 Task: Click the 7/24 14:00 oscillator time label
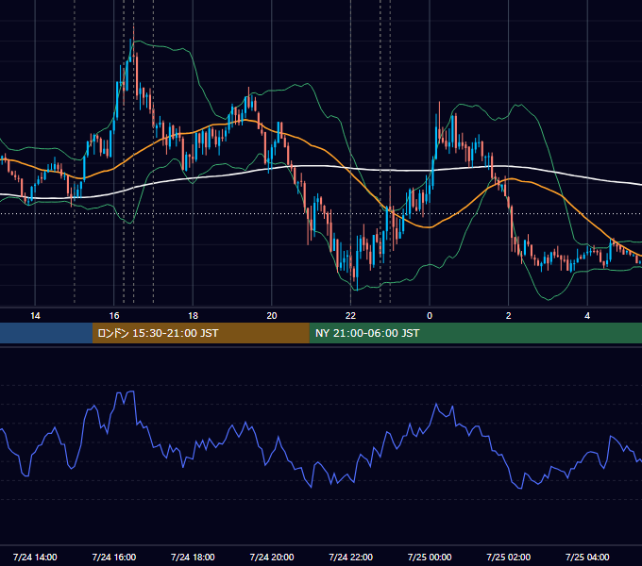click(x=35, y=557)
